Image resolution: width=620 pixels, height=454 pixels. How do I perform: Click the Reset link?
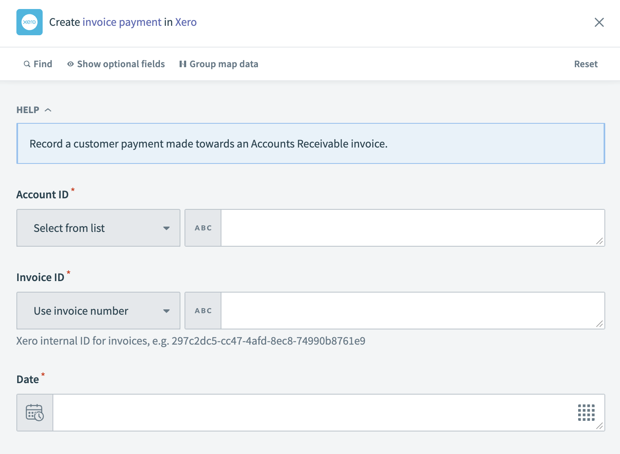pos(586,64)
